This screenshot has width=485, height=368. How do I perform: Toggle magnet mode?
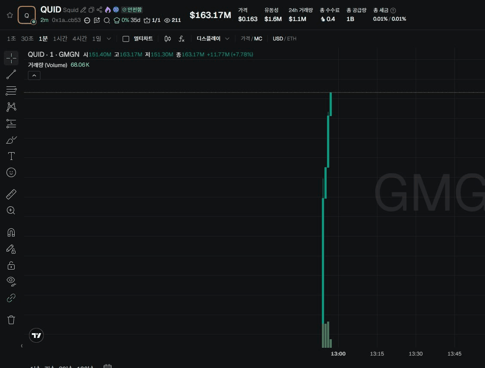click(11, 232)
